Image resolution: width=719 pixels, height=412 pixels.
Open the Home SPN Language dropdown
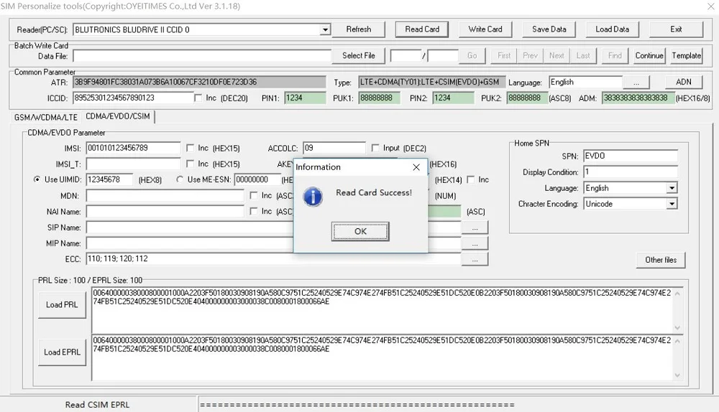click(672, 188)
